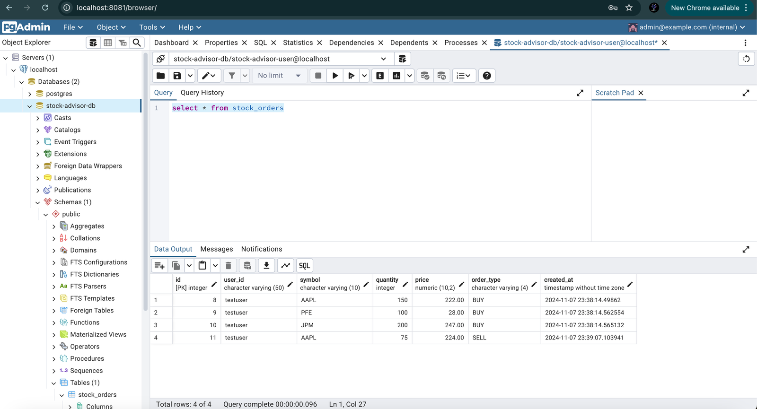This screenshot has width=757, height=409.
Task: Collapse the Schemas (1) node
Action: [38, 202]
